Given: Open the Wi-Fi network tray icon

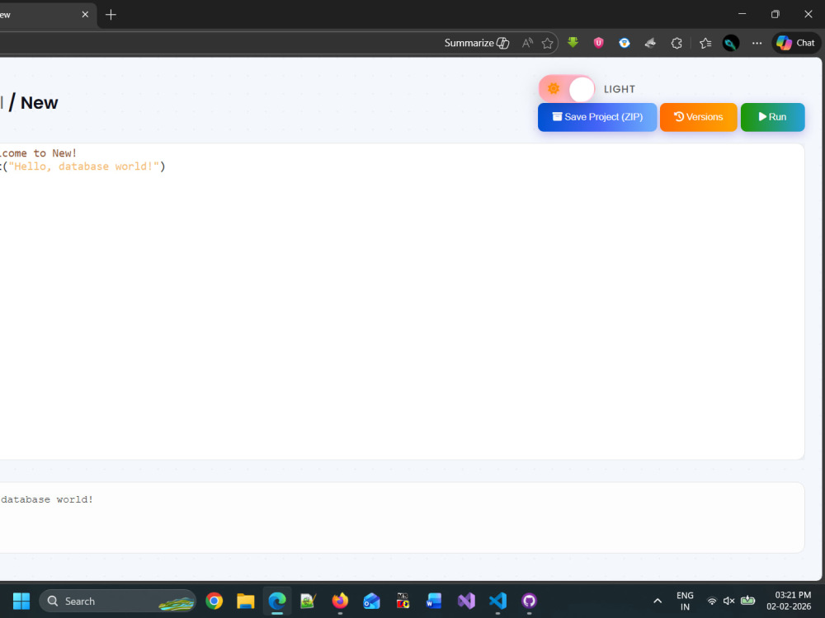Looking at the screenshot, I should point(712,601).
